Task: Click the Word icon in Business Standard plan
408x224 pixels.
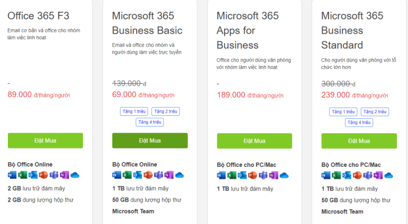Action: click(x=326, y=175)
